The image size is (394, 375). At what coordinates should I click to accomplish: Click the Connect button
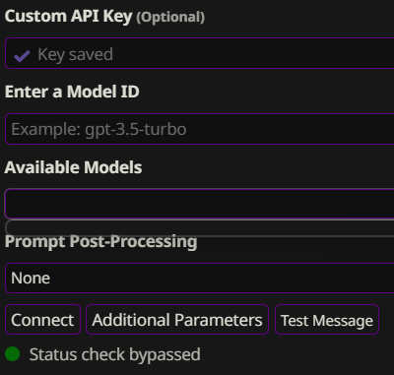42,320
